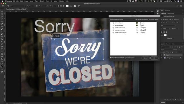184x104 pixels.
Task: Favorite the Recherche Regular font
Action: [113, 25]
